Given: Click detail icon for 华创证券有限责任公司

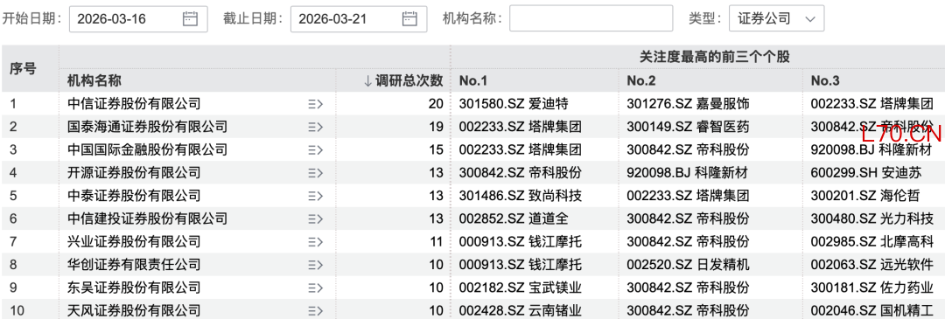Looking at the screenshot, I should [x=315, y=266].
